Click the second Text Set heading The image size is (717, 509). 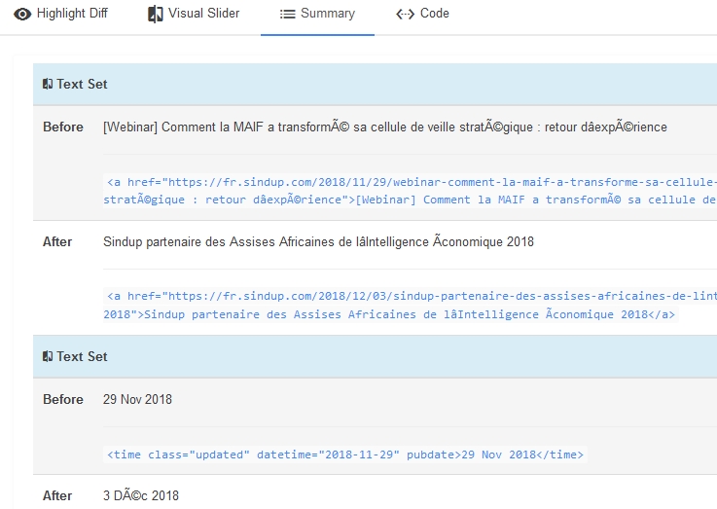click(x=82, y=356)
